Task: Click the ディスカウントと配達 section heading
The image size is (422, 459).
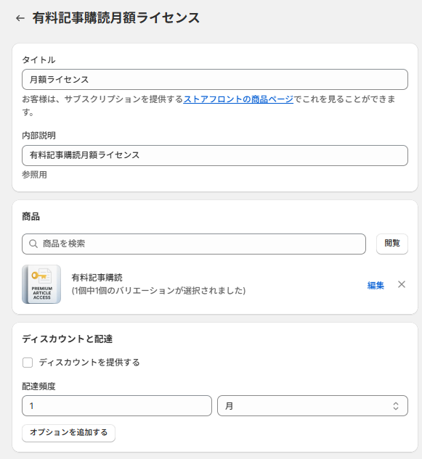Action: [x=67, y=339]
